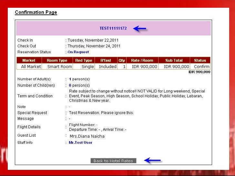Click the Staff Info label

point(25,142)
